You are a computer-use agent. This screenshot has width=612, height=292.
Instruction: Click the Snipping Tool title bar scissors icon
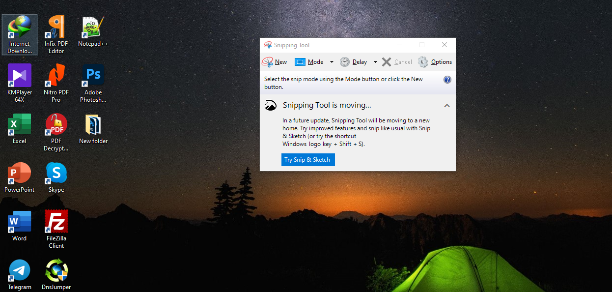268,45
